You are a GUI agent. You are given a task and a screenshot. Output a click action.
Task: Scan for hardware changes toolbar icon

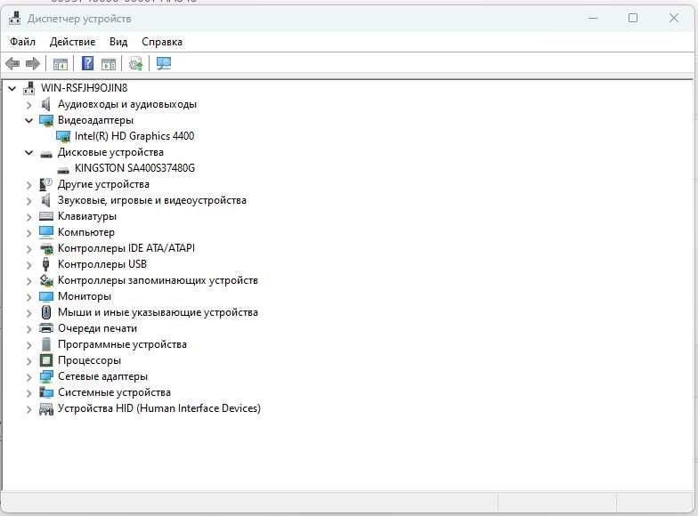(135, 64)
